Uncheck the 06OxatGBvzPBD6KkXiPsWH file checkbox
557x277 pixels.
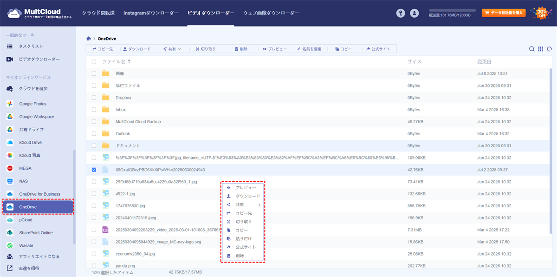pos(94,170)
